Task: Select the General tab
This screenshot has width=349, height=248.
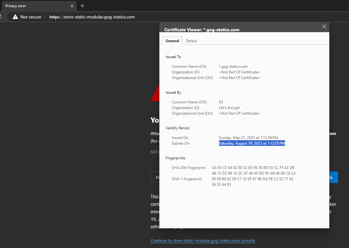Action: 172,41
